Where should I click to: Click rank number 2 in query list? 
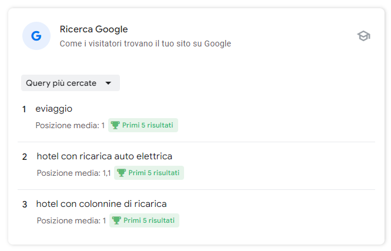point(25,157)
